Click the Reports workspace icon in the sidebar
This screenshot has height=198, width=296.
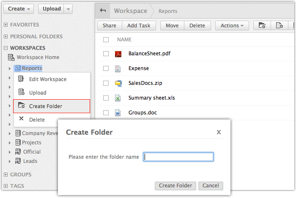18,68
